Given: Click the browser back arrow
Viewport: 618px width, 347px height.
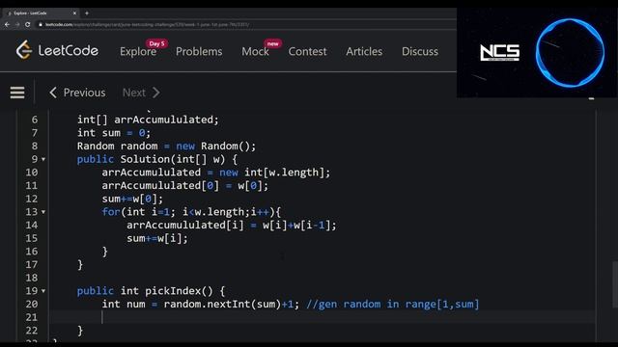Looking at the screenshot, I should [x=7, y=24].
